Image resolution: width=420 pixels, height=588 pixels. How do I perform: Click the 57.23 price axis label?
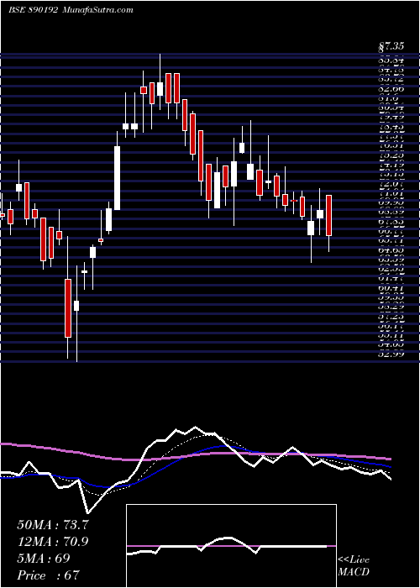pos(391,317)
